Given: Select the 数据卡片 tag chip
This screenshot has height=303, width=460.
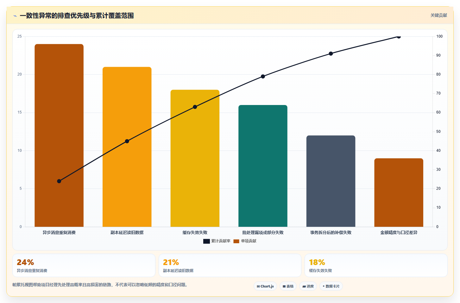Looking at the screenshot, I should 331,286.
